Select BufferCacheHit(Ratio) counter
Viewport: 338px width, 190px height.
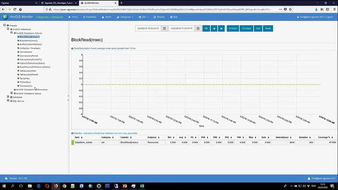31,44
